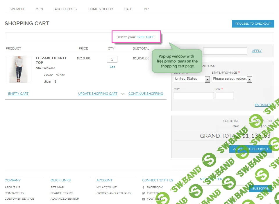Open the Twitter social icon

143,193
